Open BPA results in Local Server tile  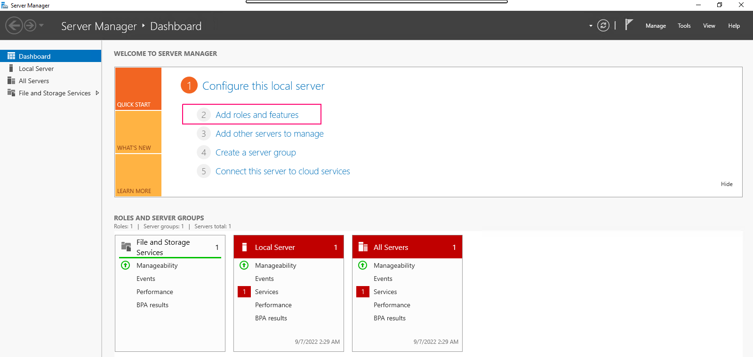pos(271,318)
